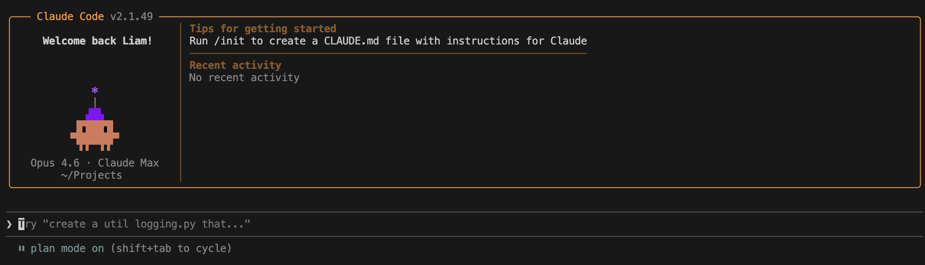The height and width of the screenshot is (265, 925).
Task: Click the /init command in the tip
Action: pos(230,41)
